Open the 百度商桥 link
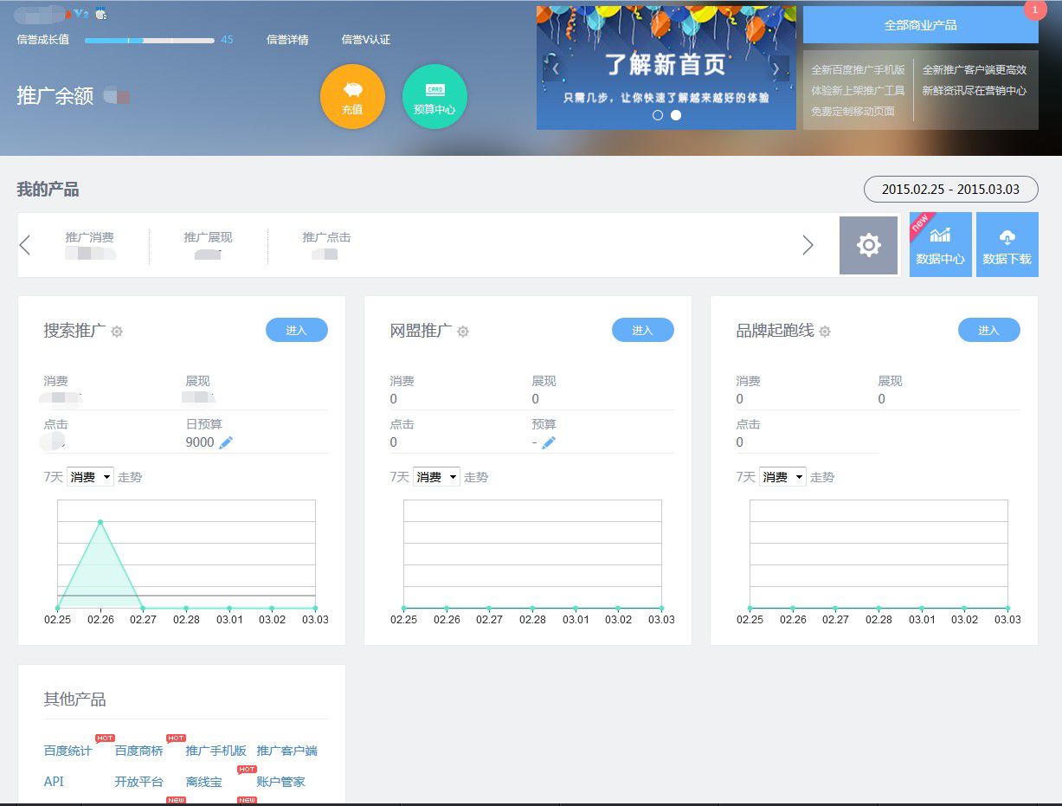 point(138,751)
